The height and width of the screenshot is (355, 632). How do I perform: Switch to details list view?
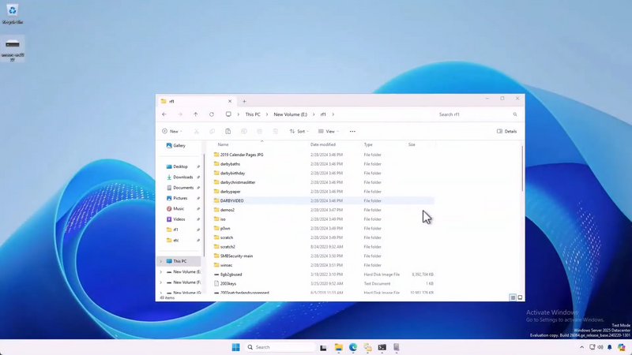[x=513, y=297]
